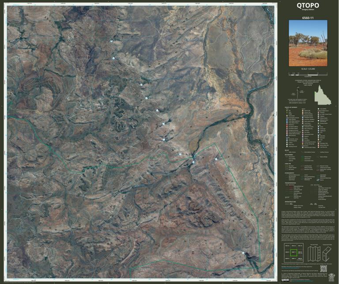Screen dimensions: 339x284
Task: Click the horizontal folds diagram
Action: pyautogui.click(x=327, y=254)
